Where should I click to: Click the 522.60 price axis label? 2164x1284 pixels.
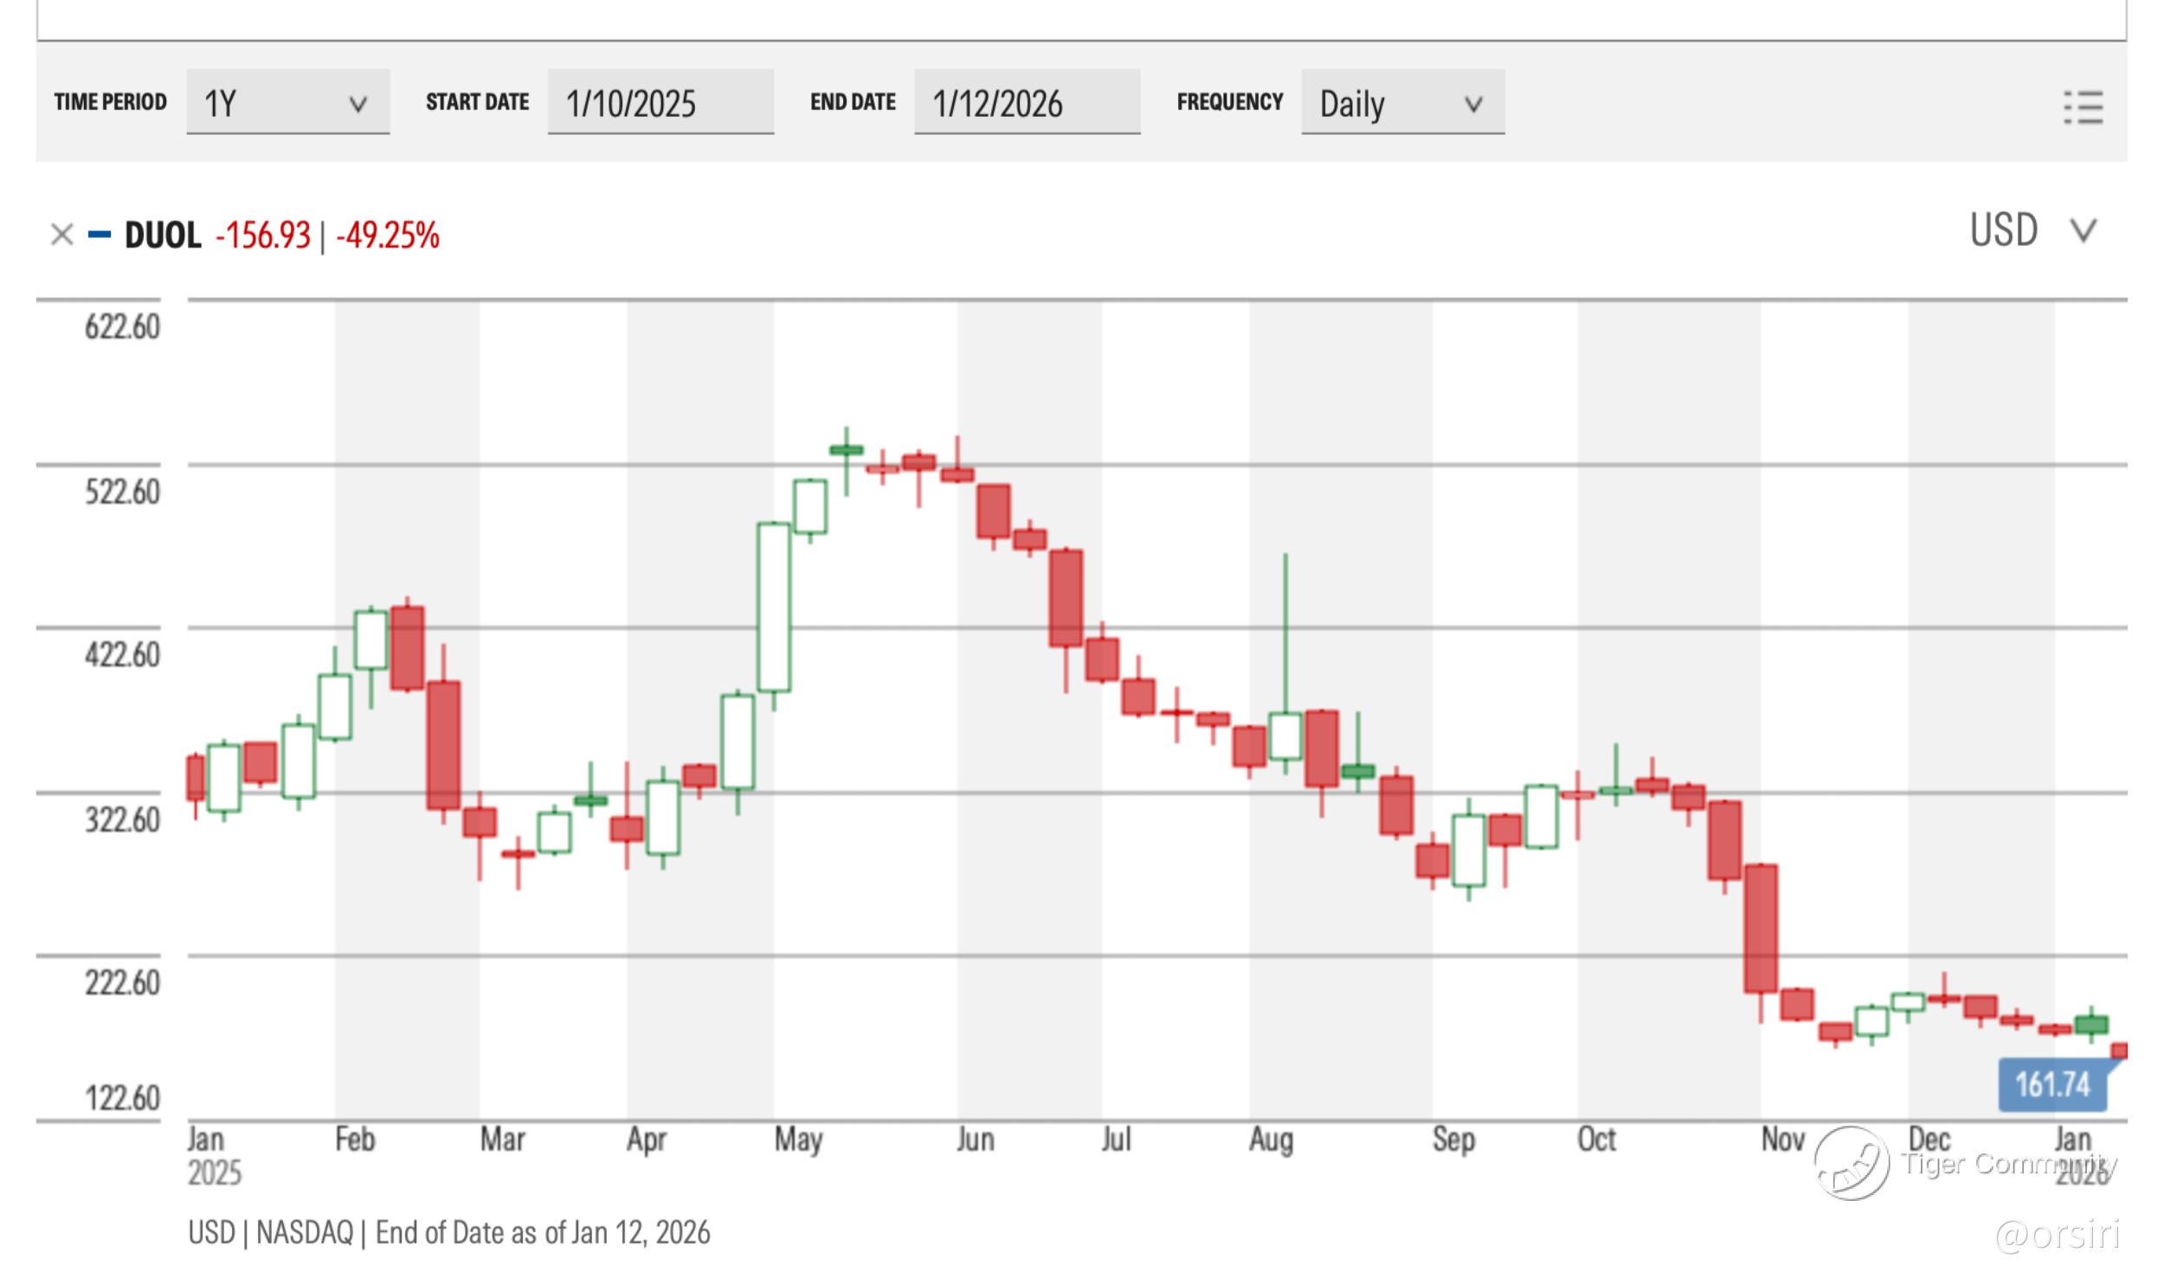click(x=122, y=491)
